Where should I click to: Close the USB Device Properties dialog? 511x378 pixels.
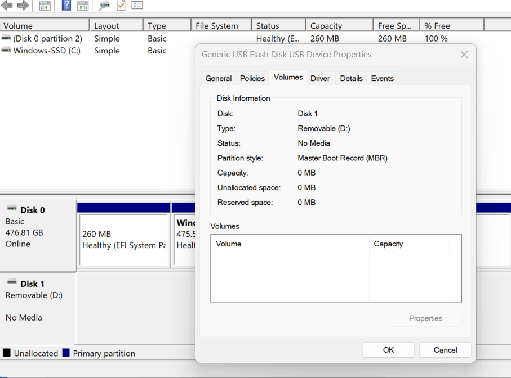tap(464, 55)
